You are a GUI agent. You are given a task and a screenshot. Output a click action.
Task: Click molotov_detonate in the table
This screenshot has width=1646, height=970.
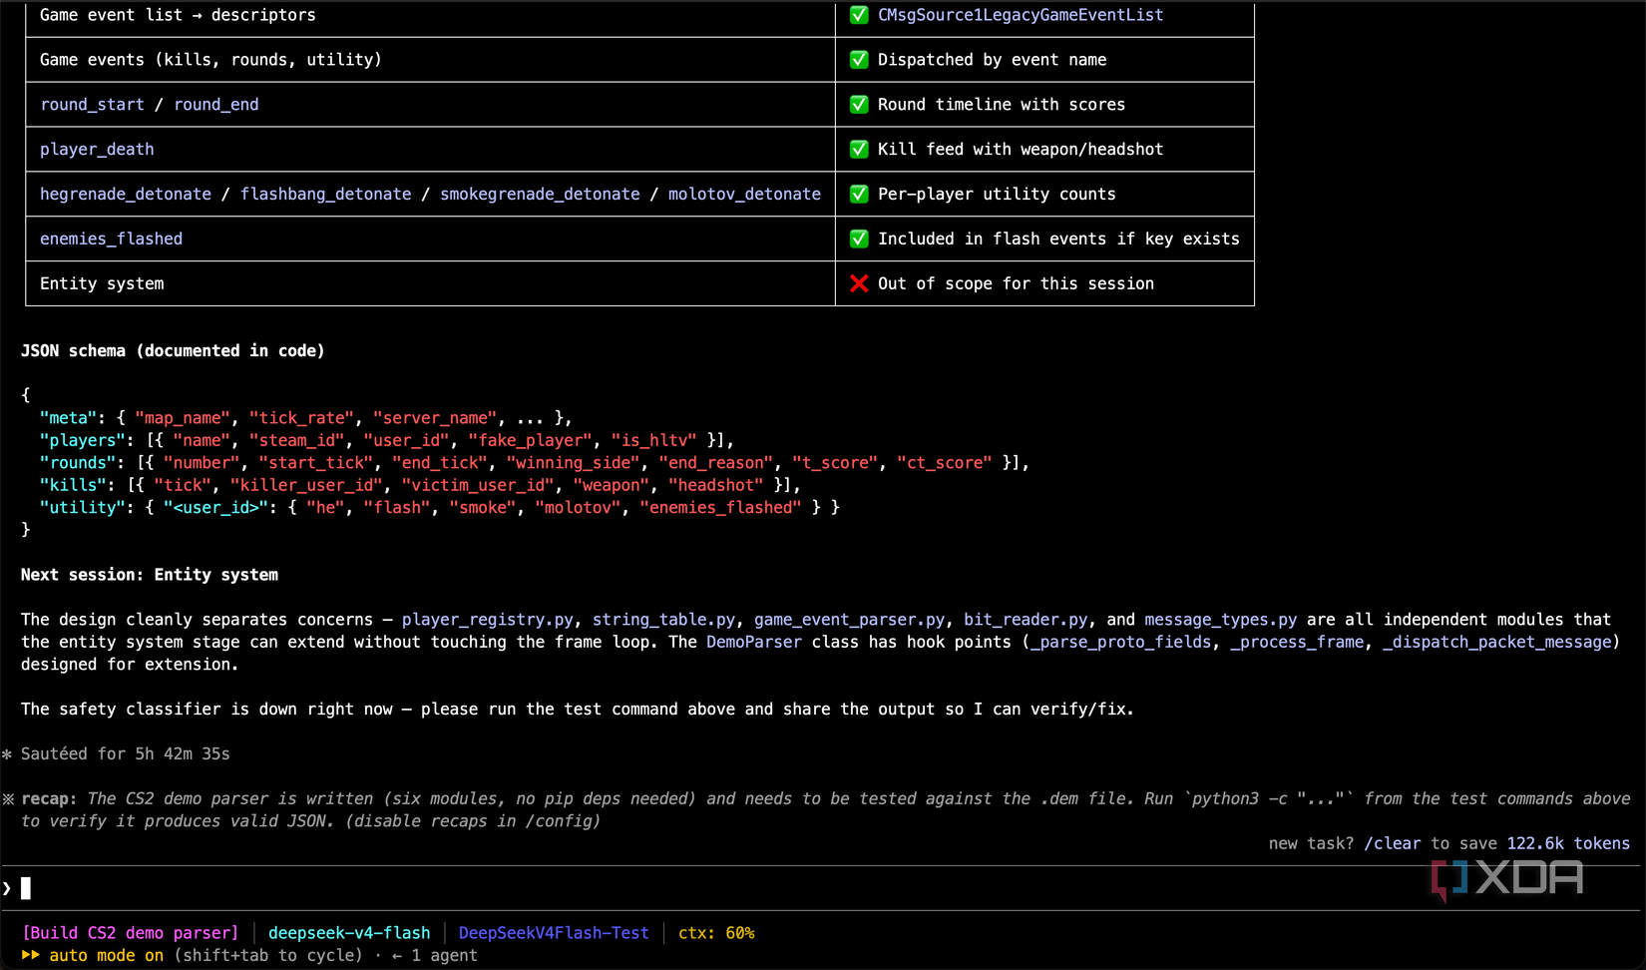pos(744,194)
